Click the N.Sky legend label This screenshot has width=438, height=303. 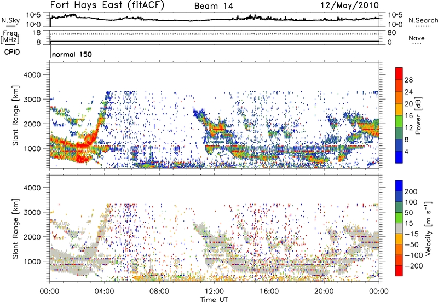coord(10,20)
